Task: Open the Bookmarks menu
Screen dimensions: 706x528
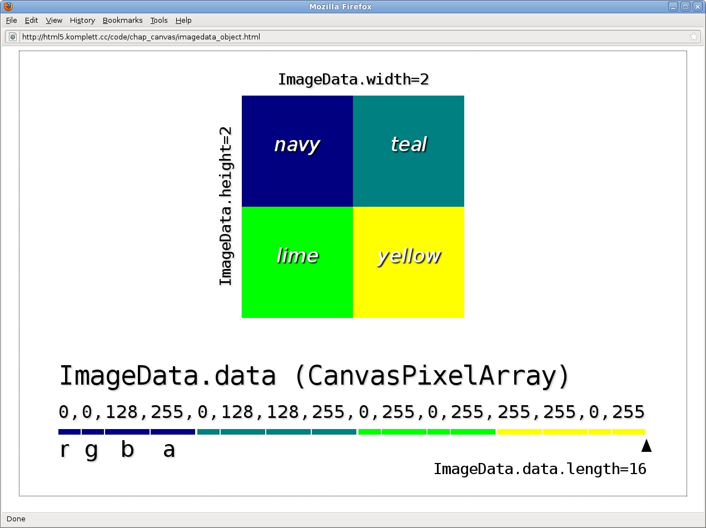Action: tap(122, 20)
